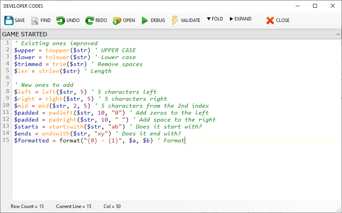Start Debug with the green play icon
The height and width of the screenshot is (213, 342).
(145, 20)
